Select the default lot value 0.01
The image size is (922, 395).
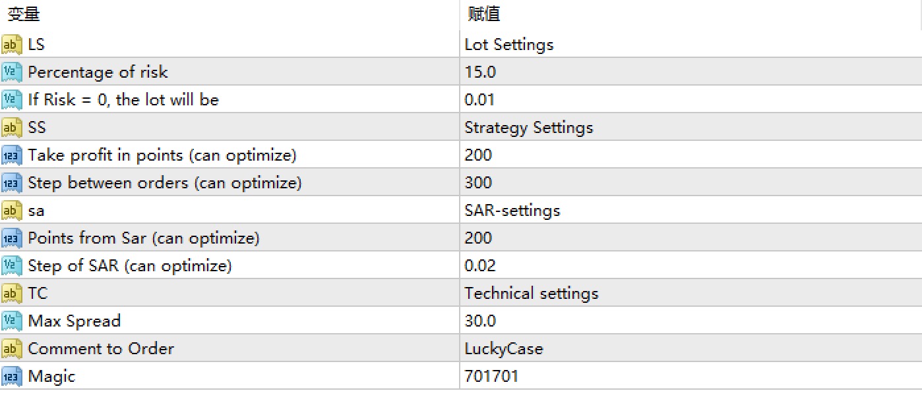click(479, 100)
